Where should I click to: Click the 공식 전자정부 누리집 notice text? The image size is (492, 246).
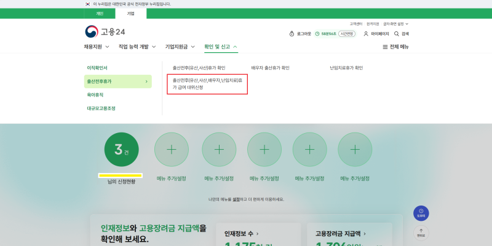[132, 4]
